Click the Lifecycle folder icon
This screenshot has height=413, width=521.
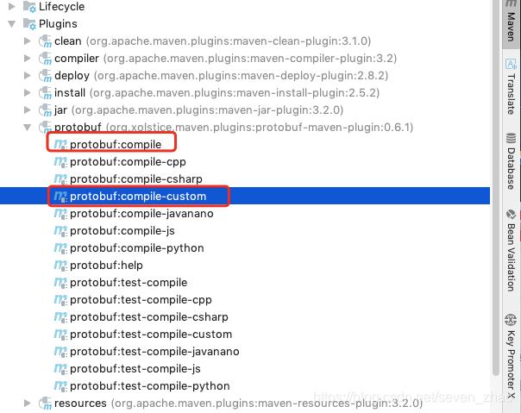tap(29, 7)
